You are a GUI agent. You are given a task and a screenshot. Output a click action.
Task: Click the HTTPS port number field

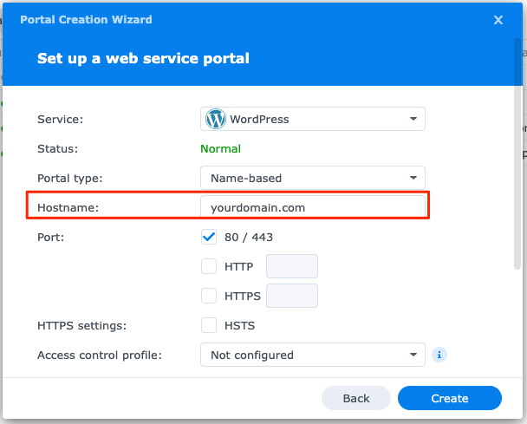click(292, 296)
